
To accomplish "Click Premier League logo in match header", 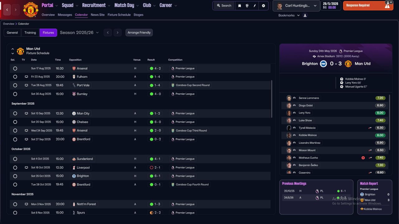I will 341,51.
